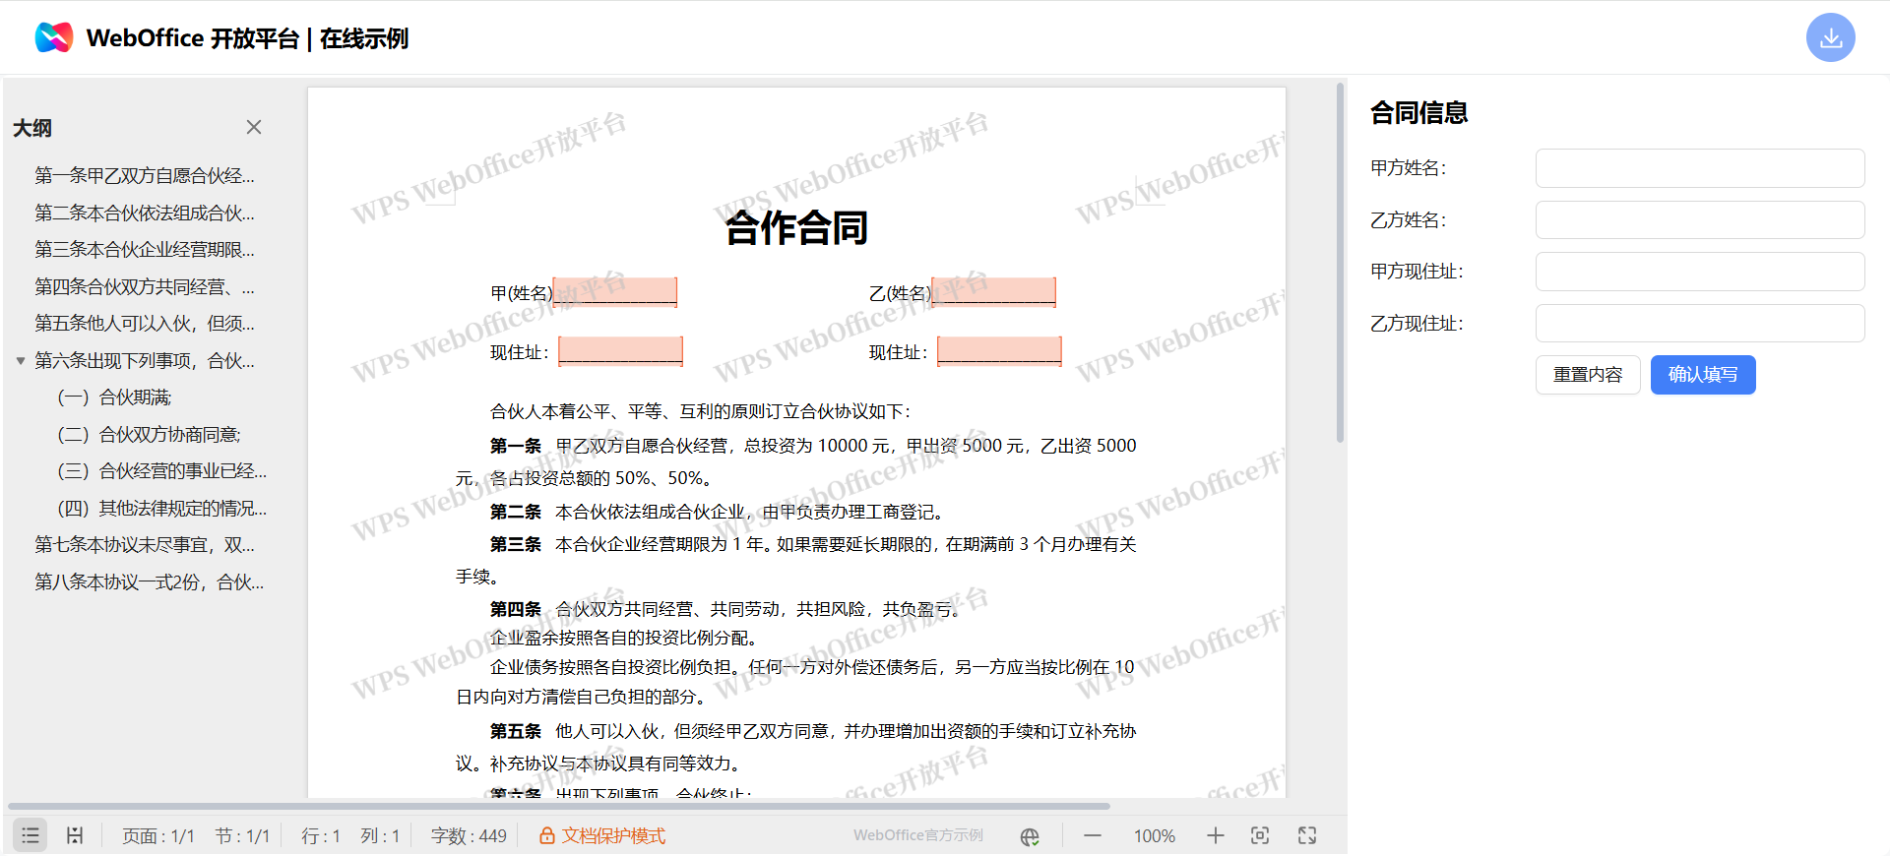Click the 合同信息 panel heading
The image size is (1890, 856).
(1418, 113)
